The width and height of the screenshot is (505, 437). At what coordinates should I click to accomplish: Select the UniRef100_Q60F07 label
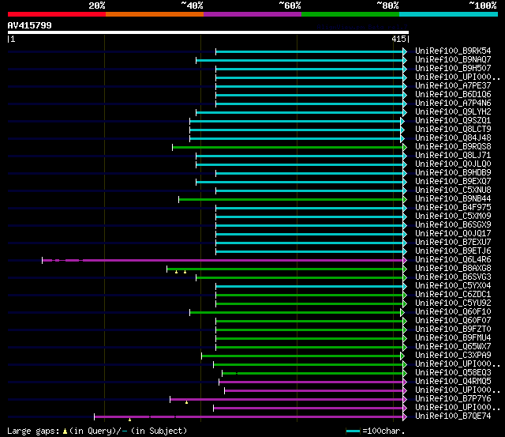(453, 321)
